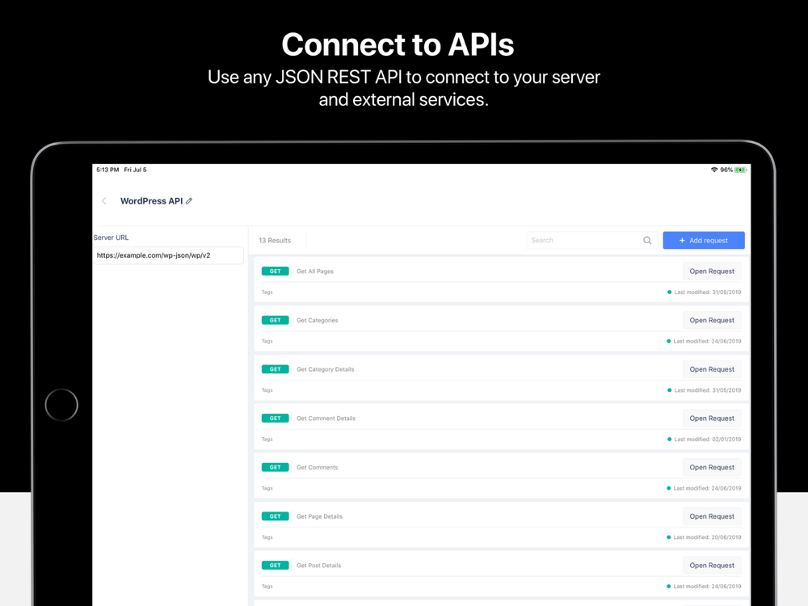Click the search magnifier icon
This screenshot has height=606, width=808.
[647, 240]
